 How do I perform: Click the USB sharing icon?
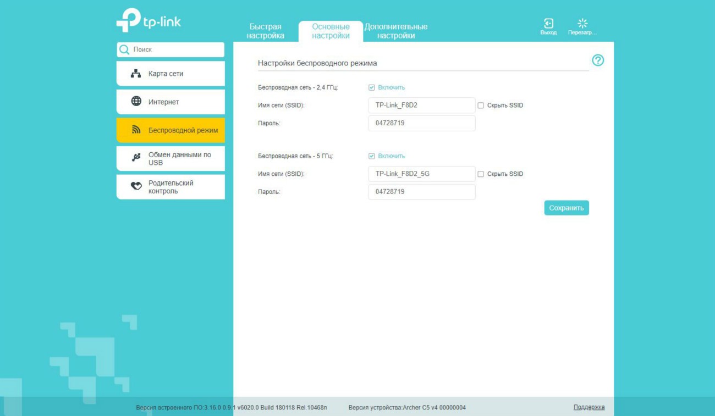tap(136, 158)
